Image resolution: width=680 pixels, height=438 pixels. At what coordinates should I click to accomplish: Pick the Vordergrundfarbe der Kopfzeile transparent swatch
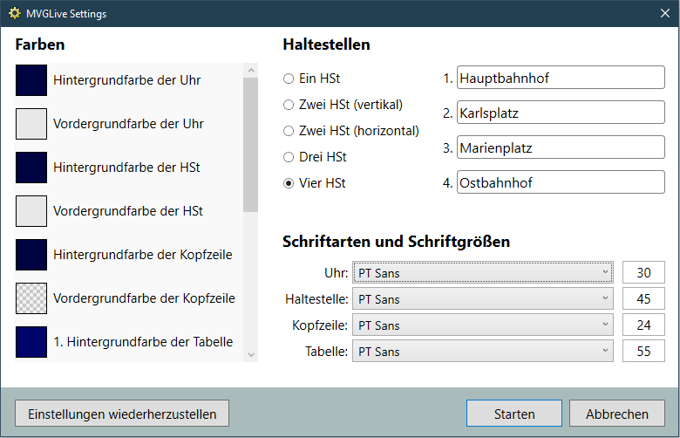point(31,298)
